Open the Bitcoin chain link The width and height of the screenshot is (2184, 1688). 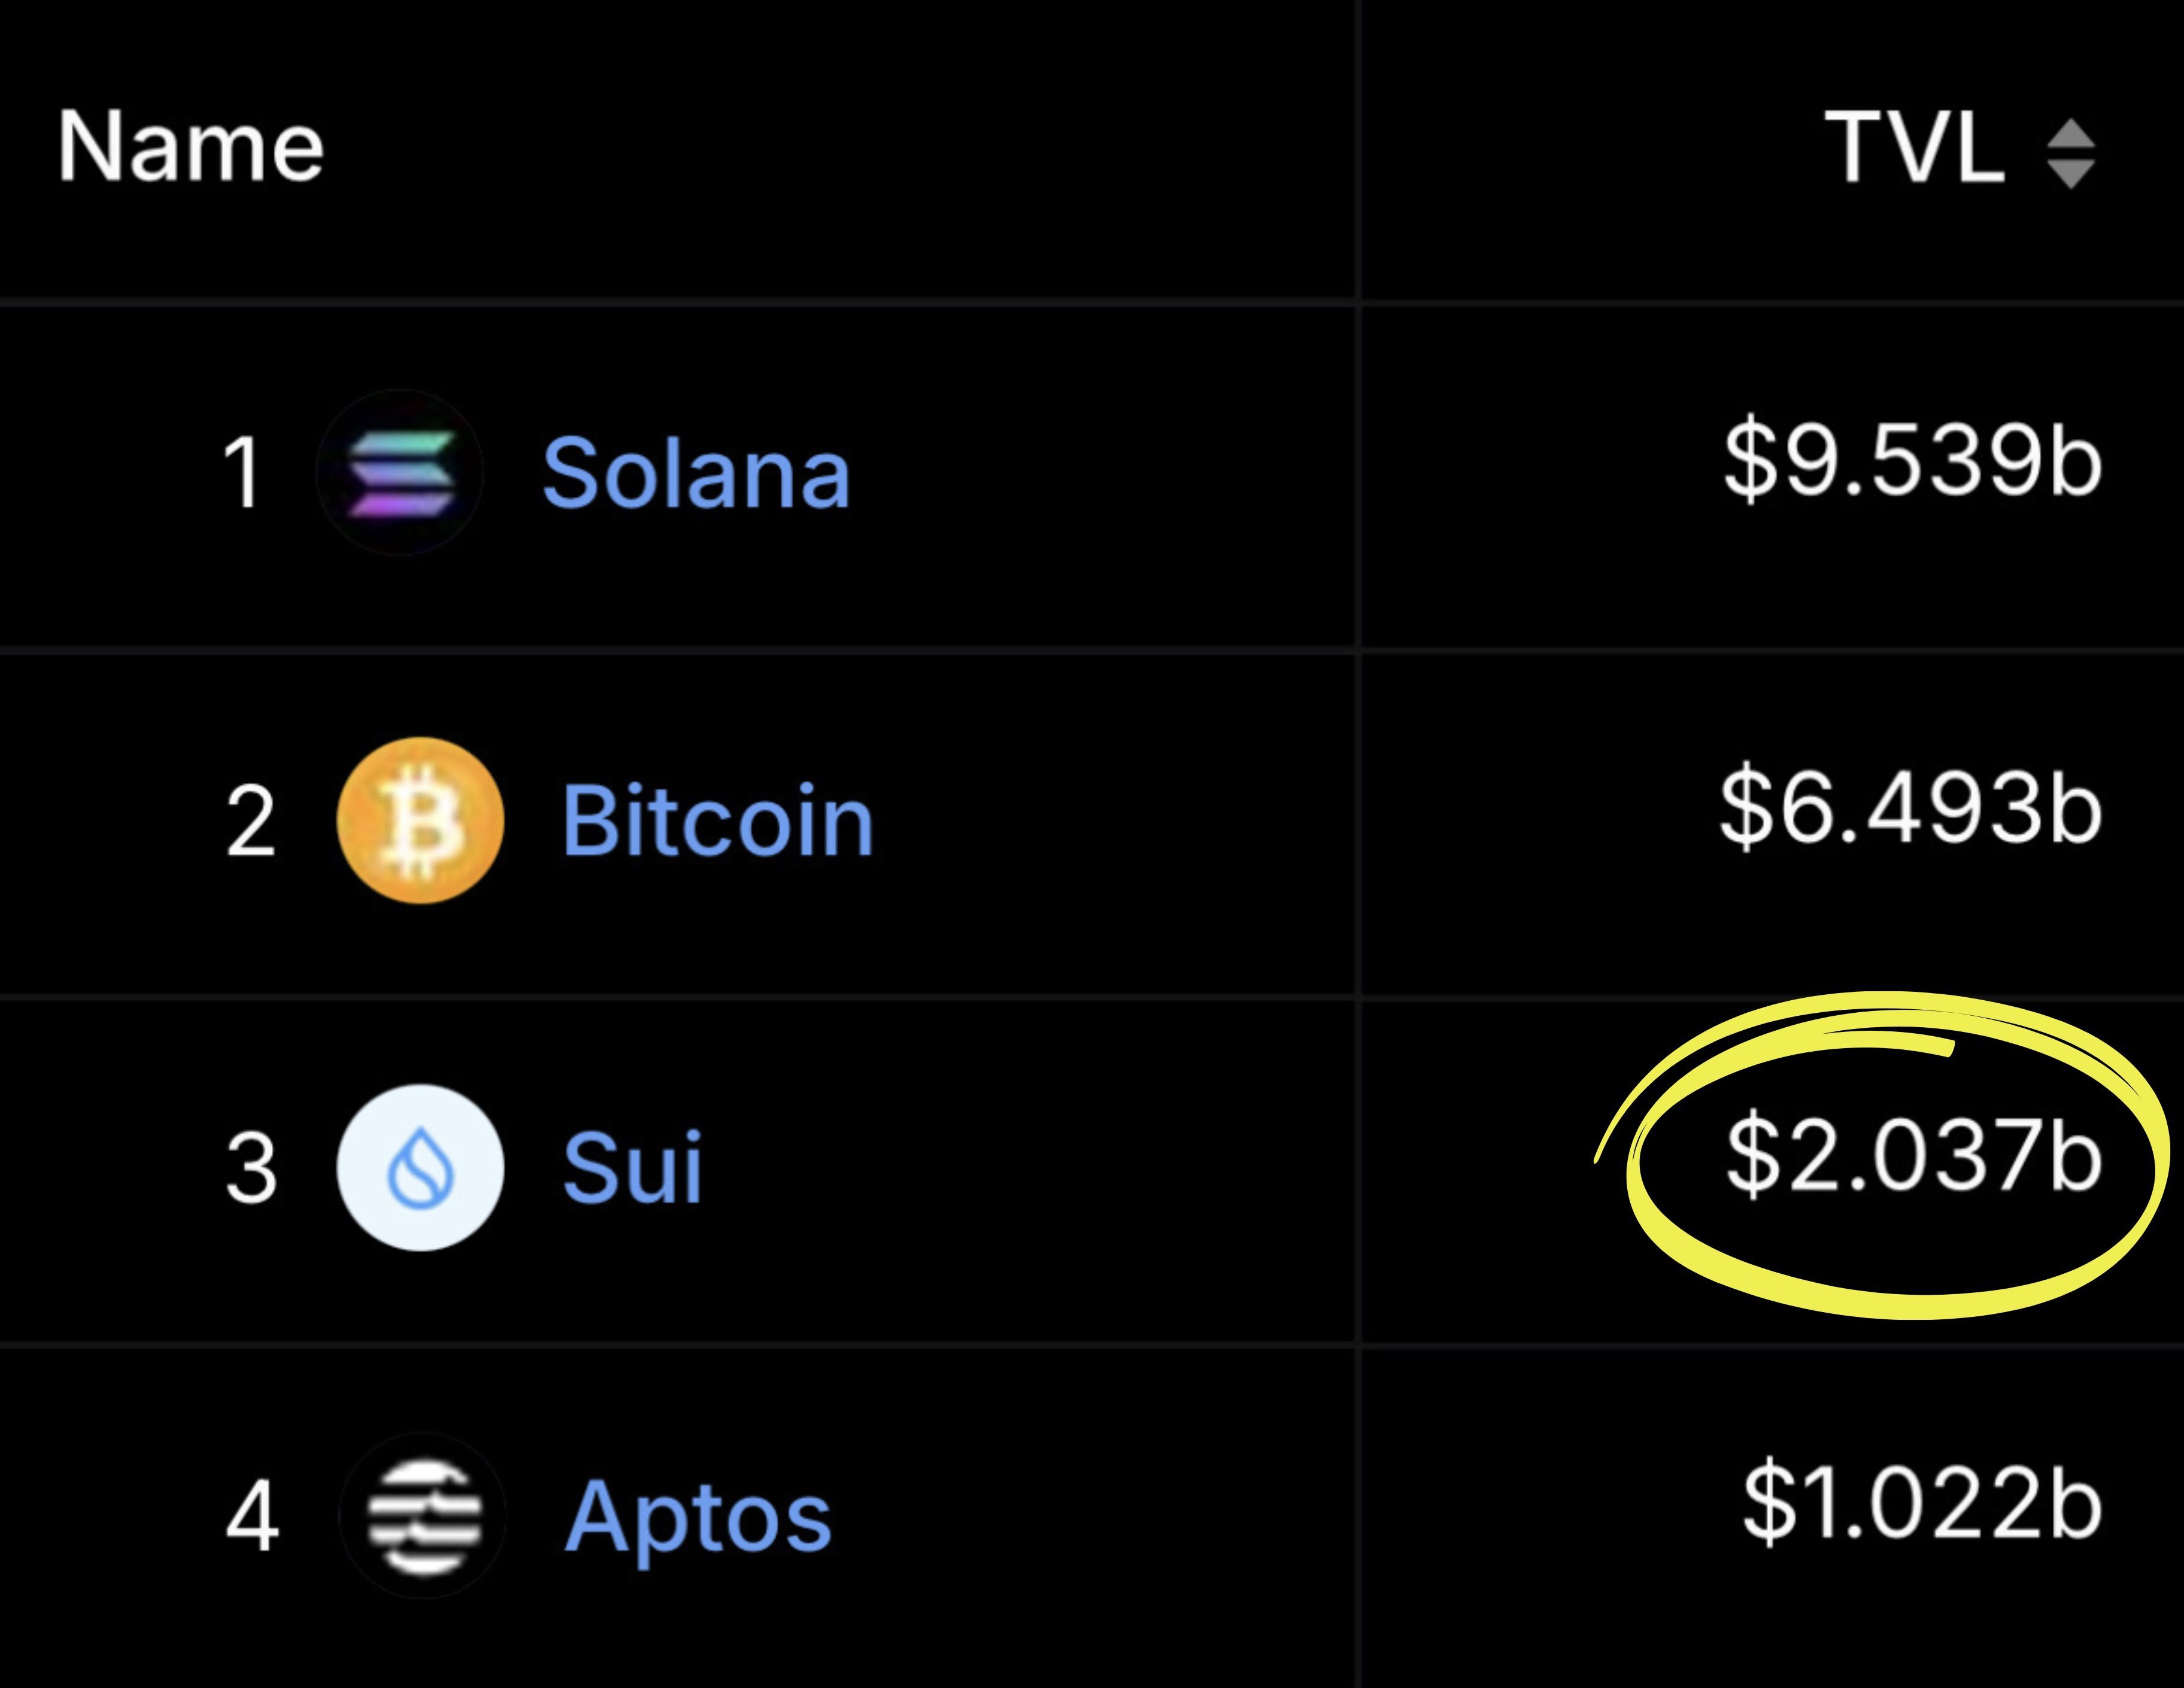tap(717, 821)
